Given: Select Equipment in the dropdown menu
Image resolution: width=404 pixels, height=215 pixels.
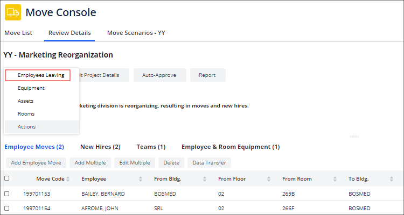Looking at the screenshot, I should point(31,88).
